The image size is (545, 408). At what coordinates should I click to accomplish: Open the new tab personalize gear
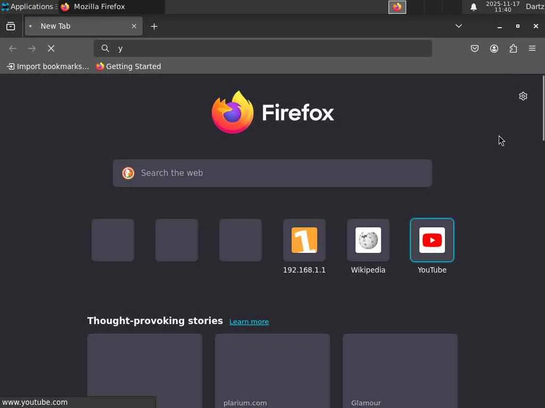click(x=523, y=96)
